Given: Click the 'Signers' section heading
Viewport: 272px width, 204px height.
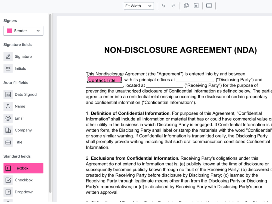Looking at the screenshot, I should point(10,21).
